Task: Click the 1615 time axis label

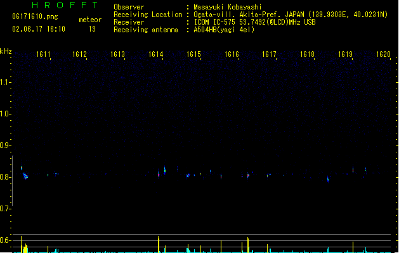Action: [x=193, y=54]
